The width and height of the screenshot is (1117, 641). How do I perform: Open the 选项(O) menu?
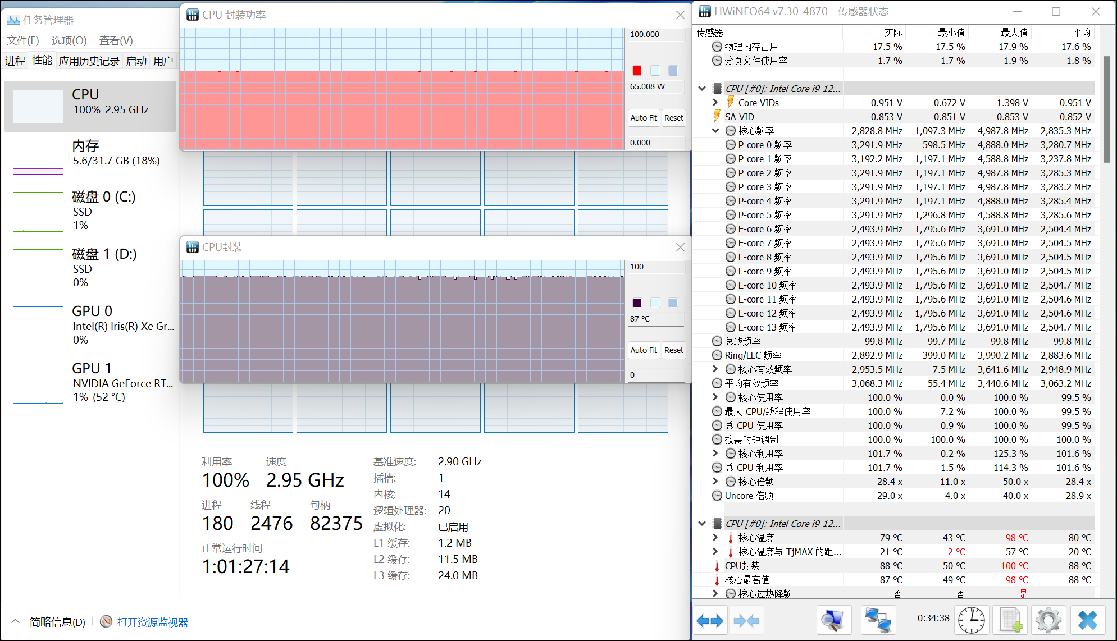click(69, 40)
